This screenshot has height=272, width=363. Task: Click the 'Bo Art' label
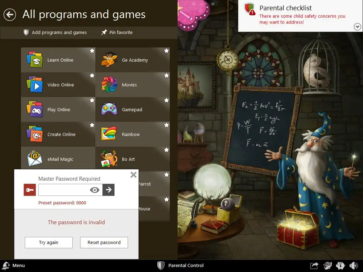(128, 159)
